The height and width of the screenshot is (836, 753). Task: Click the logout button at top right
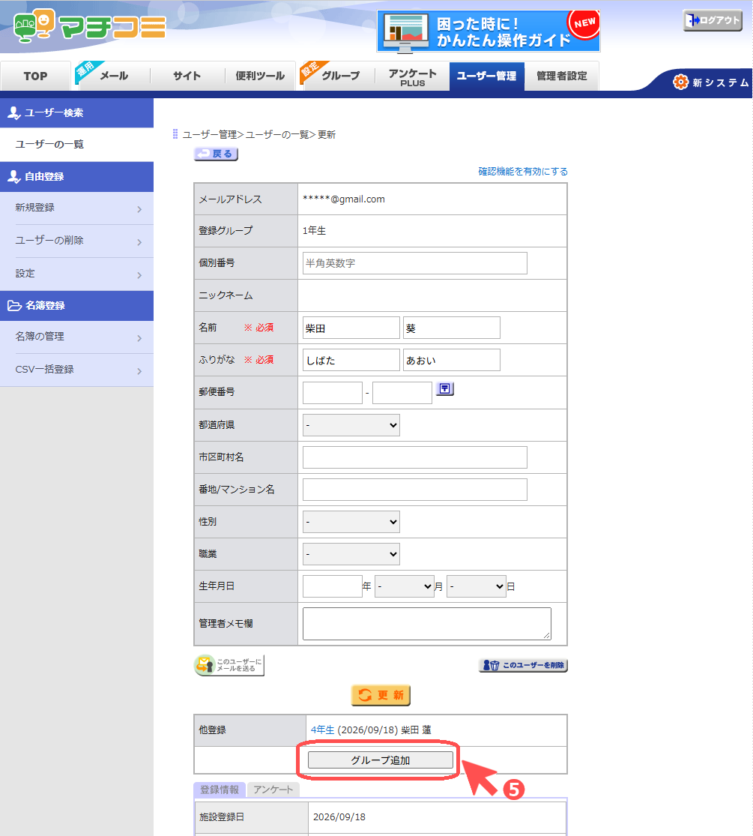pyautogui.click(x=713, y=21)
